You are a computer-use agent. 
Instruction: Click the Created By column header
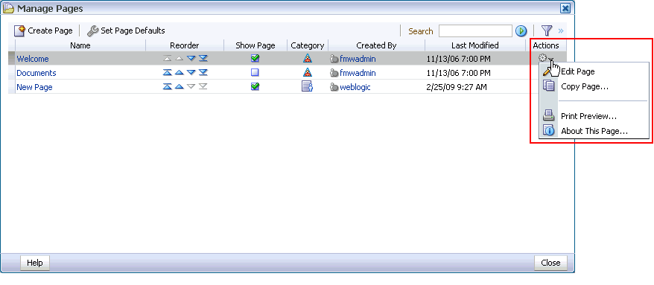click(376, 45)
